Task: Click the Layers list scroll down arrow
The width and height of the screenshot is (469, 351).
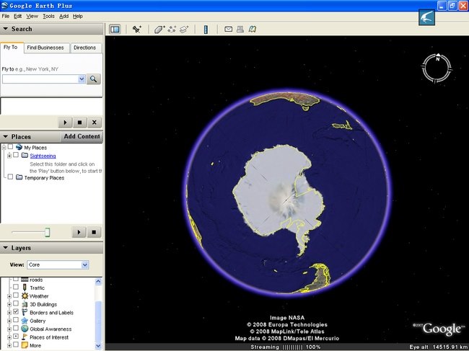Action: (98, 346)
